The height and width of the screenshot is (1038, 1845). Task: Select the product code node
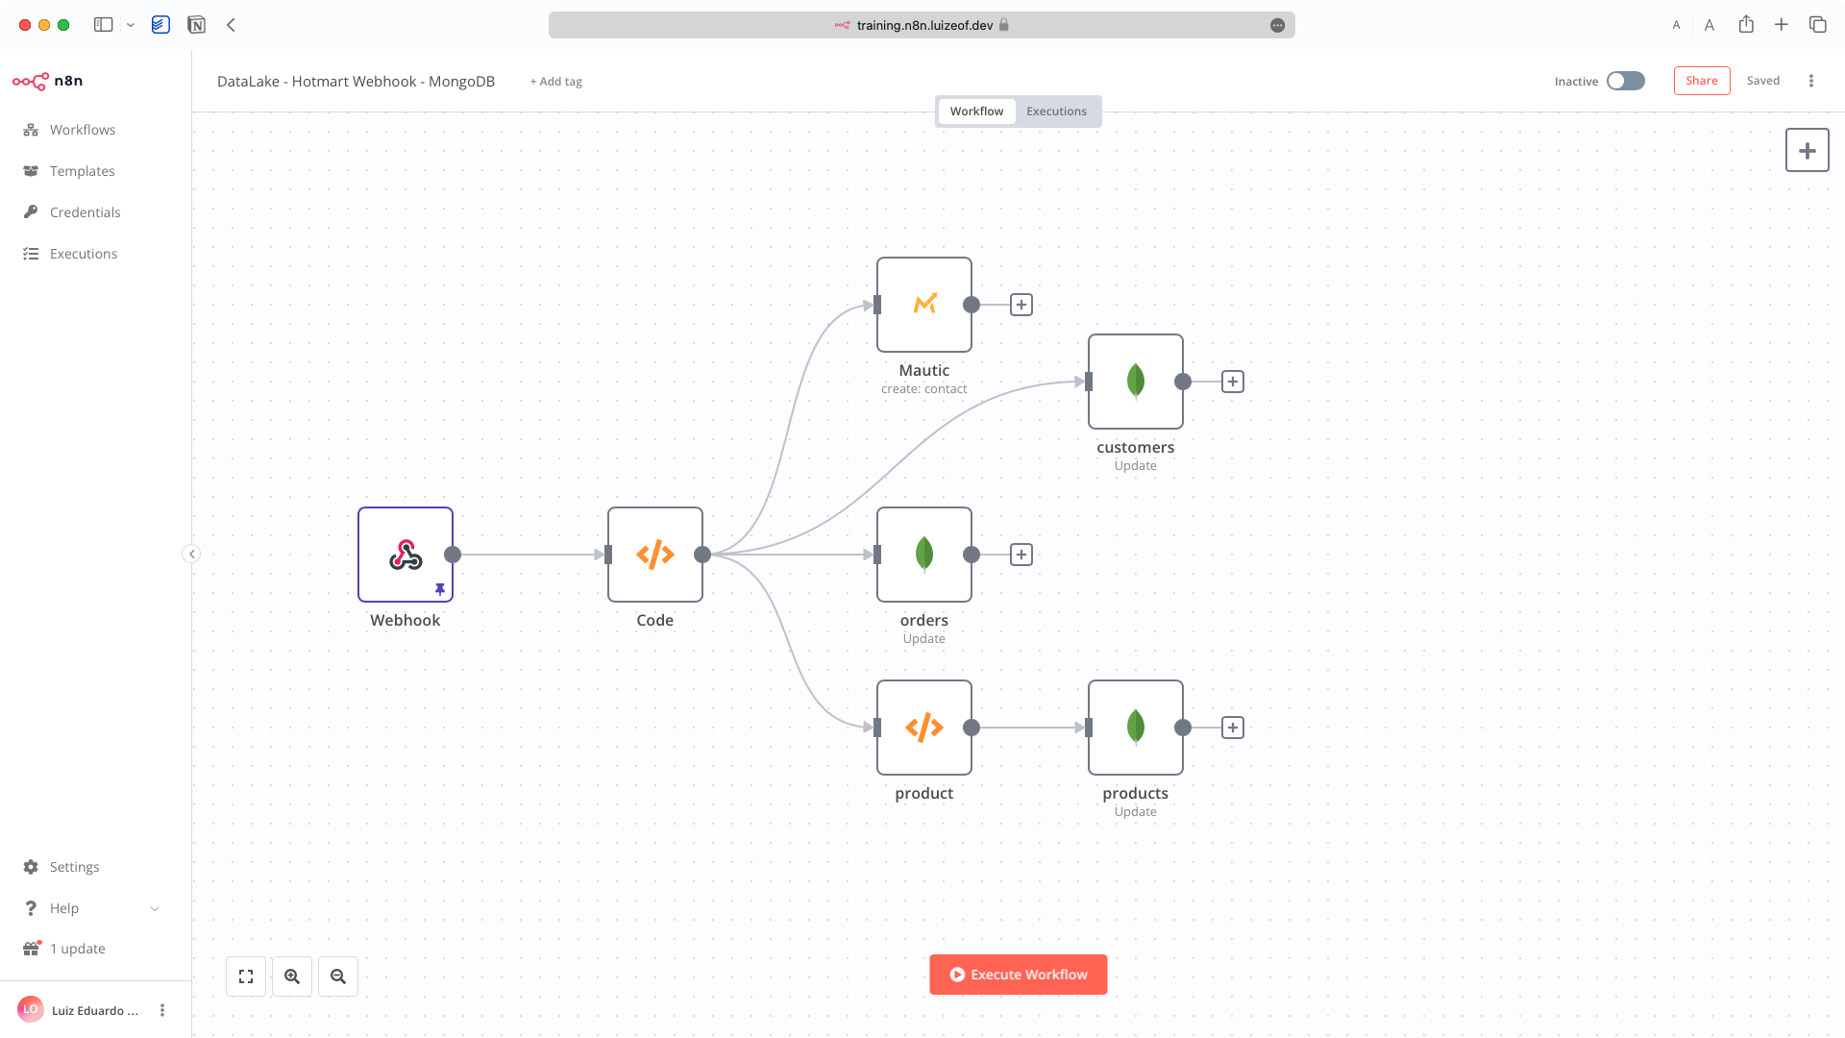click(923, 727)
